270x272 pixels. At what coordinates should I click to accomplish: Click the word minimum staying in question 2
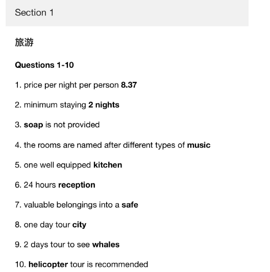tap(55, 105)
